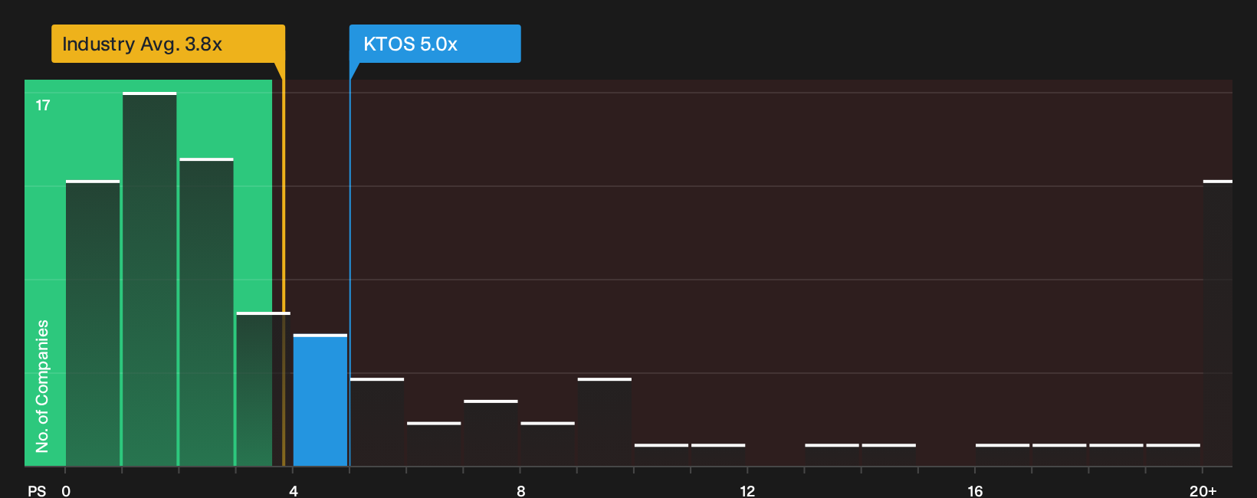Image resolution: width=1257 pixels, height=498 pixels.
Task: Click the x-axis tick label '8'
Action: pos(521,491)
